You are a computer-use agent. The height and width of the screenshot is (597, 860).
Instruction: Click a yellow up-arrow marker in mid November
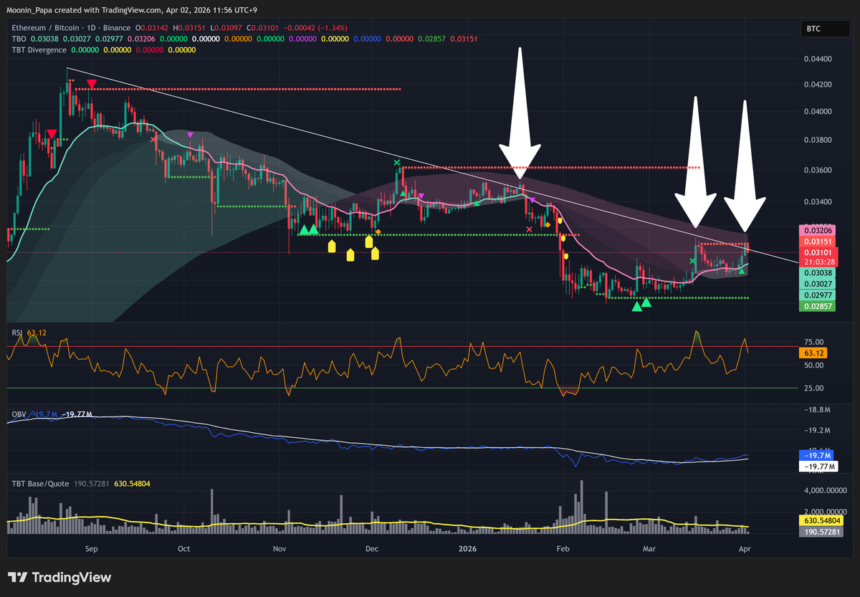(332, 247)
